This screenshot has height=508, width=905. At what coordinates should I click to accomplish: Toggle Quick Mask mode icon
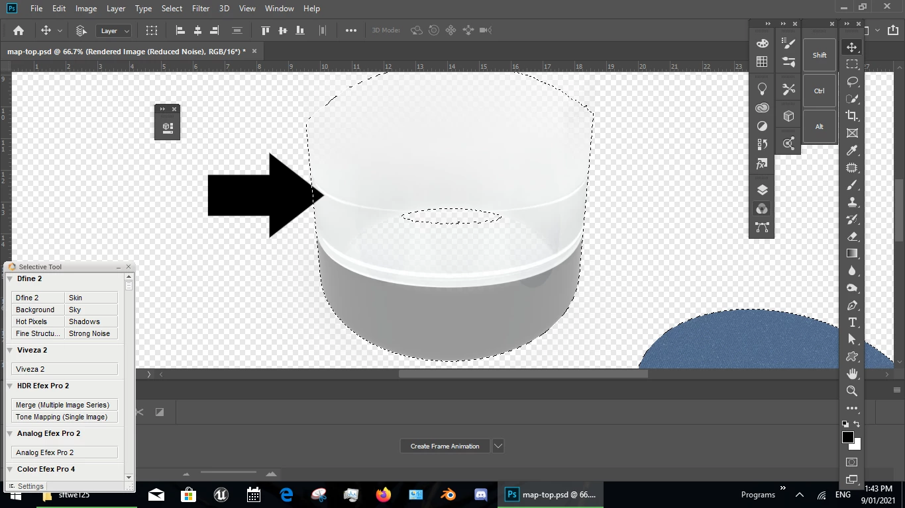point(852,462)
